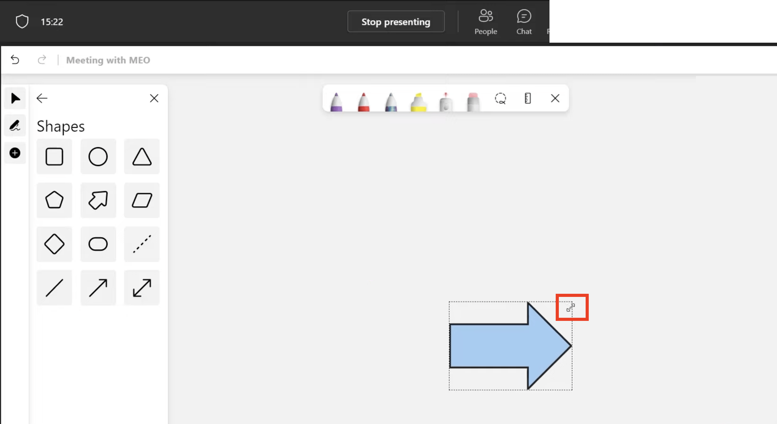Activate the eraser tool
Viewport: 777px width, 424px height.
pyautogui.click(x=473, y=102)
